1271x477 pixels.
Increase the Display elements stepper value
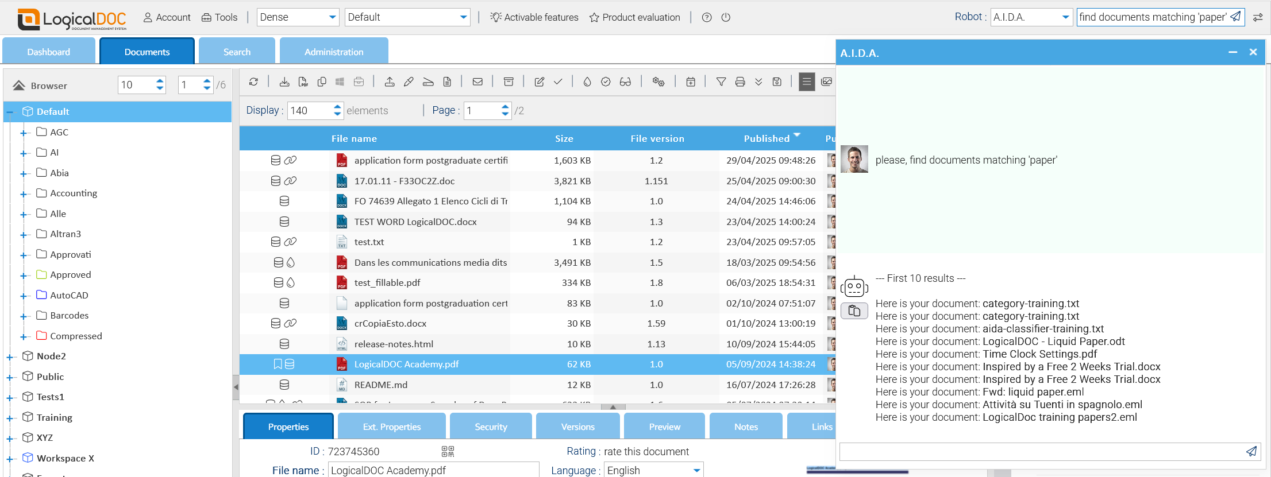pyautogui.click(x=337, y=107)
